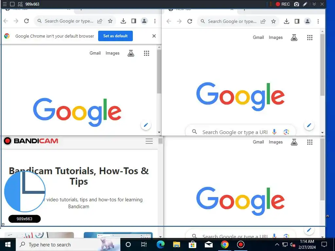The width and height of the screenshot is (335, 251).
Task: Click the top-right window vertical scrollbar thumb
Action: [322, 65]
